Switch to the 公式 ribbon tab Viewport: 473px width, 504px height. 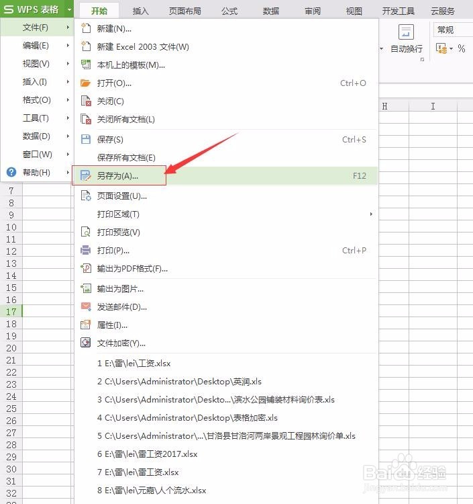229,11
